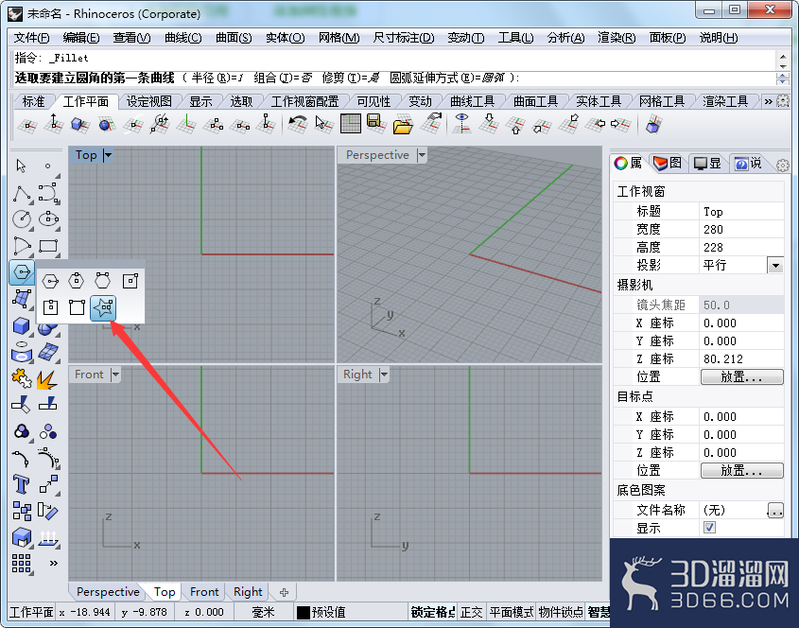Image resolution: width=799 pixels, height=628 pixels.
Task: Expand more sidebar tools chevron
Action: point(53,563)
